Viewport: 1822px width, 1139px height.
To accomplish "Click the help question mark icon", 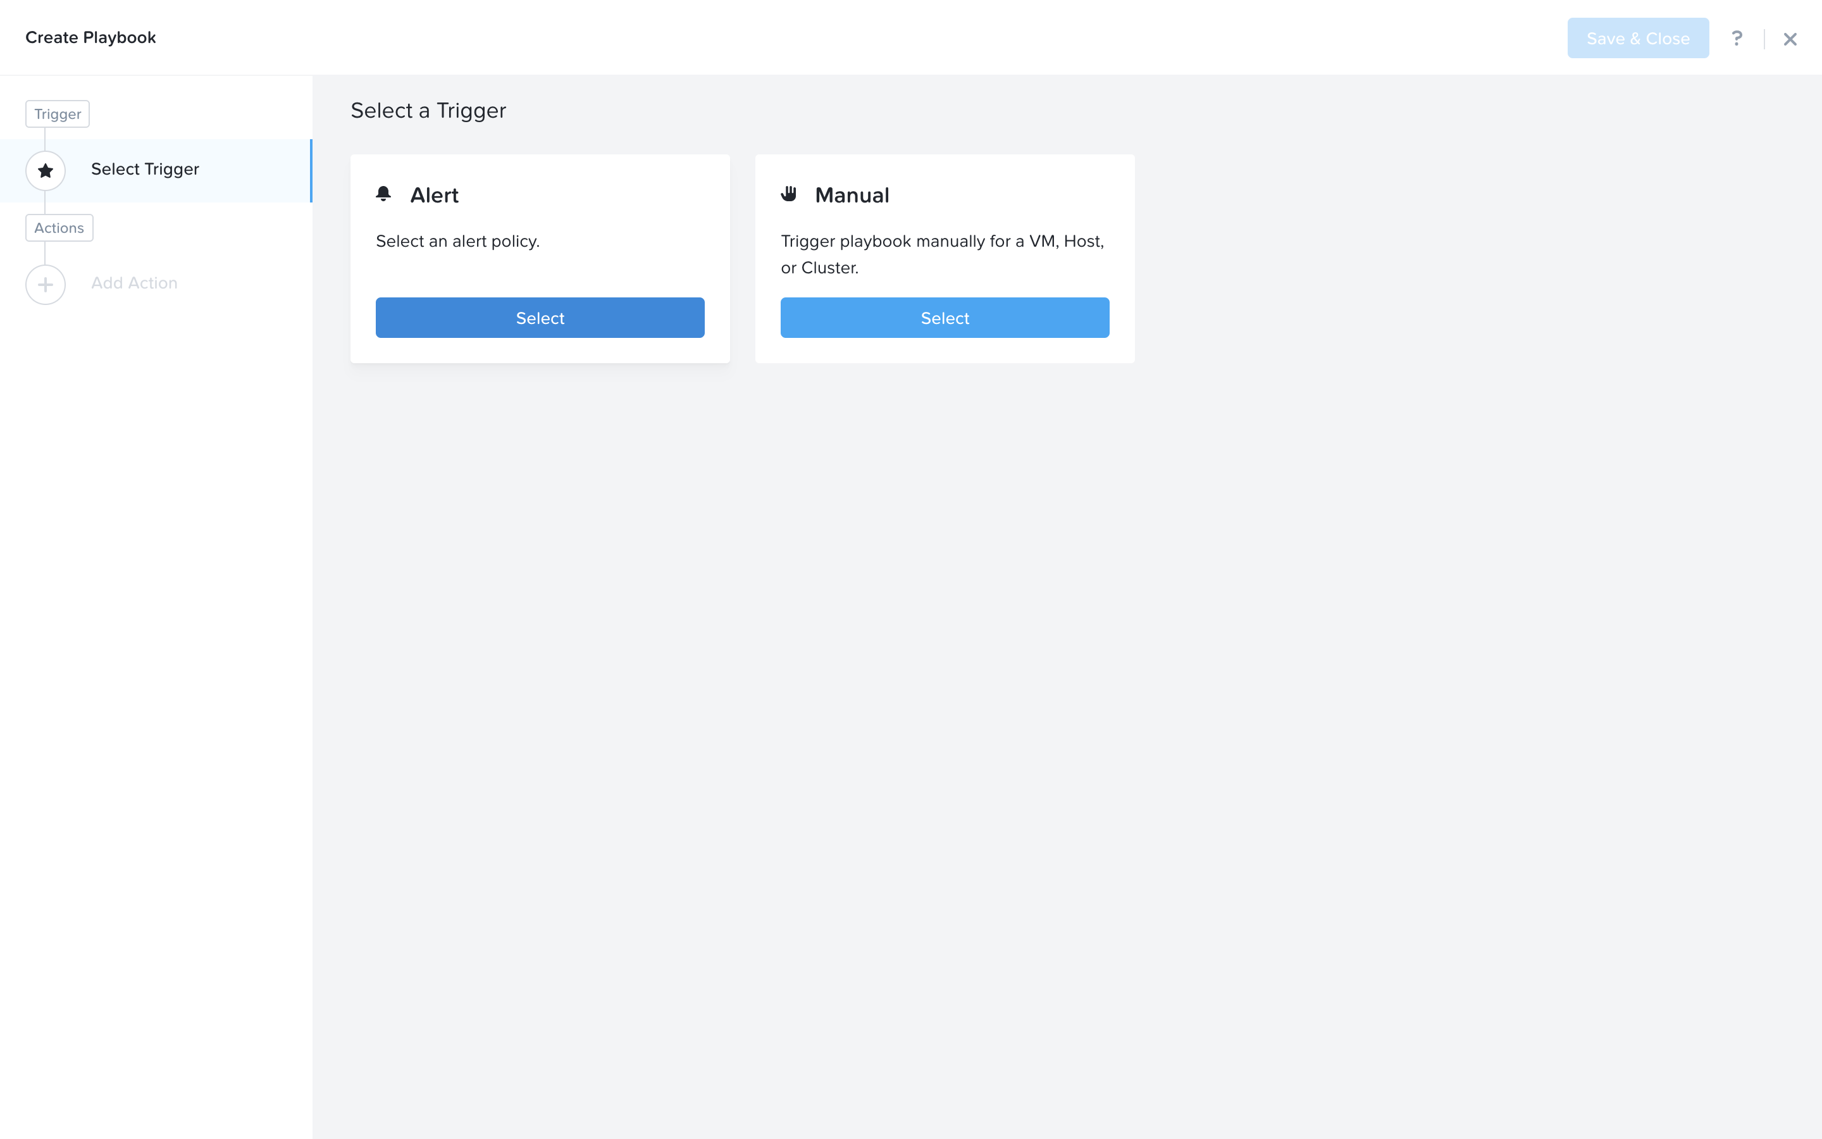I will coord(1736,38).
